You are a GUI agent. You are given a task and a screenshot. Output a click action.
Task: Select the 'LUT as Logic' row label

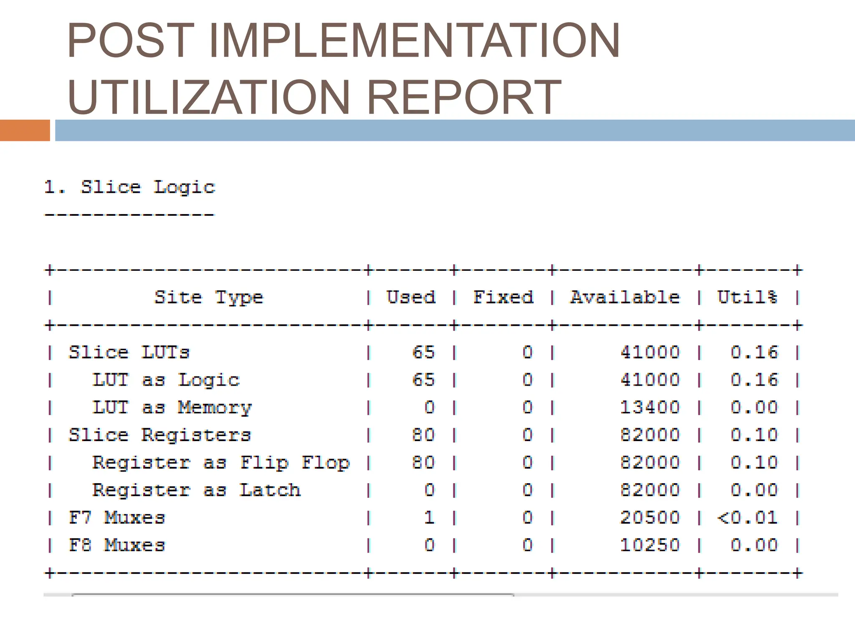pos(166,380)
